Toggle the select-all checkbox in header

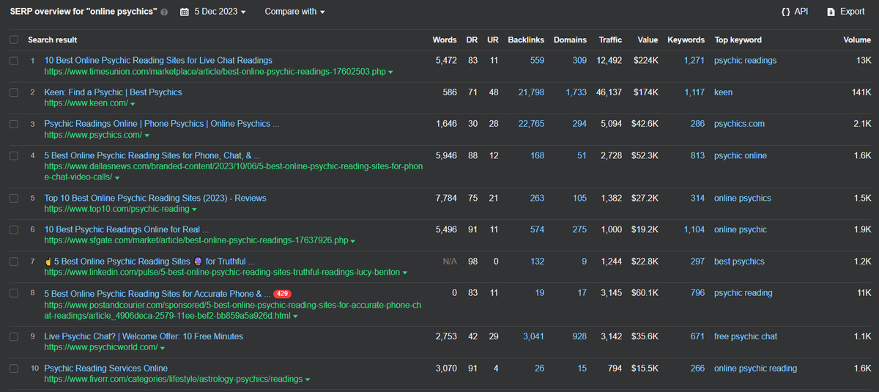[14, 40]
